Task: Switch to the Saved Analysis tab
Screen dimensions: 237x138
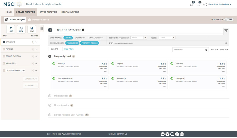Action: (48, 12)
